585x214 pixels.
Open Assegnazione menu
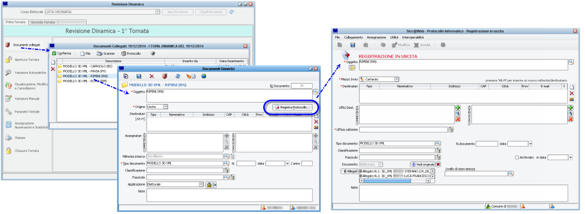[x=376, y=38]
